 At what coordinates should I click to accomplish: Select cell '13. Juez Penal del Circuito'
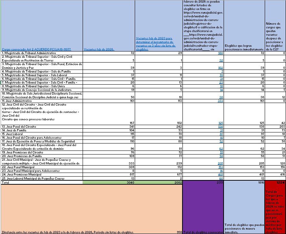[x=42, y=127]
